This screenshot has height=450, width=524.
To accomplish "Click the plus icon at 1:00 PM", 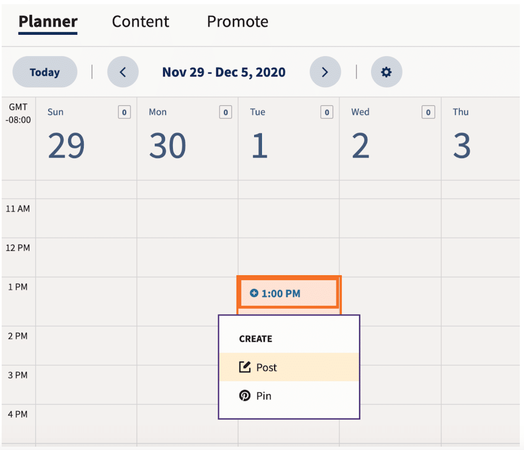I will [x=254, y=293].
